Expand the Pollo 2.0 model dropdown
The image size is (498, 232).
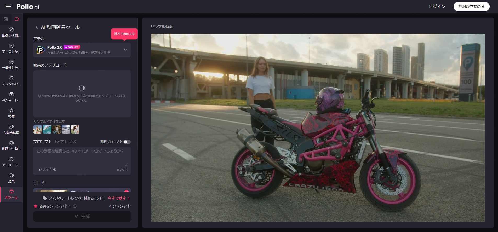click(x=125, y=50)
